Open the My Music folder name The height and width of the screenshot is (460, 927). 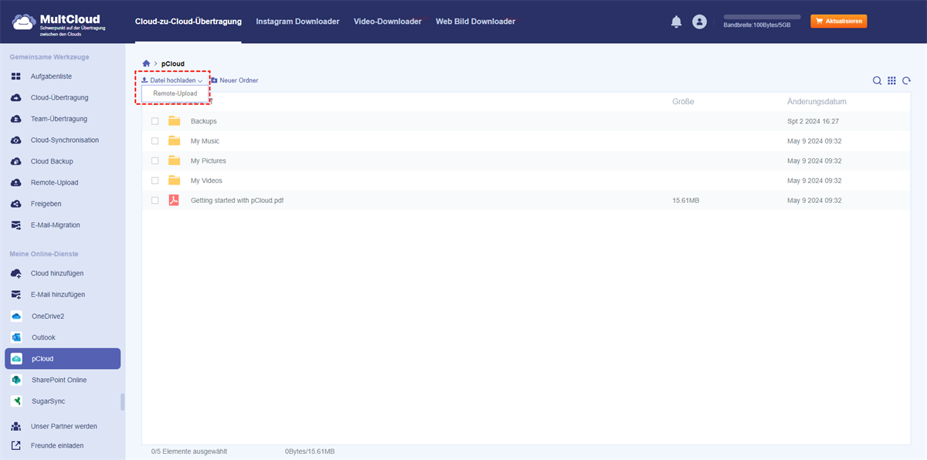coord(205,141)
